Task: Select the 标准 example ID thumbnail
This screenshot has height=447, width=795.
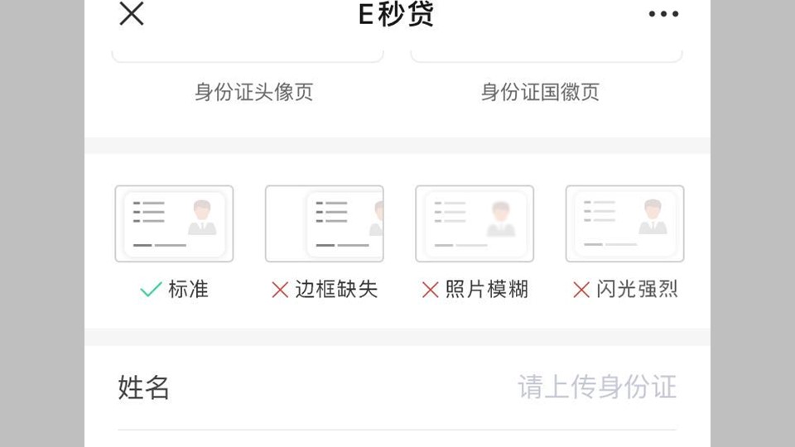Action: pyautogui.click(x=175, y=223)
